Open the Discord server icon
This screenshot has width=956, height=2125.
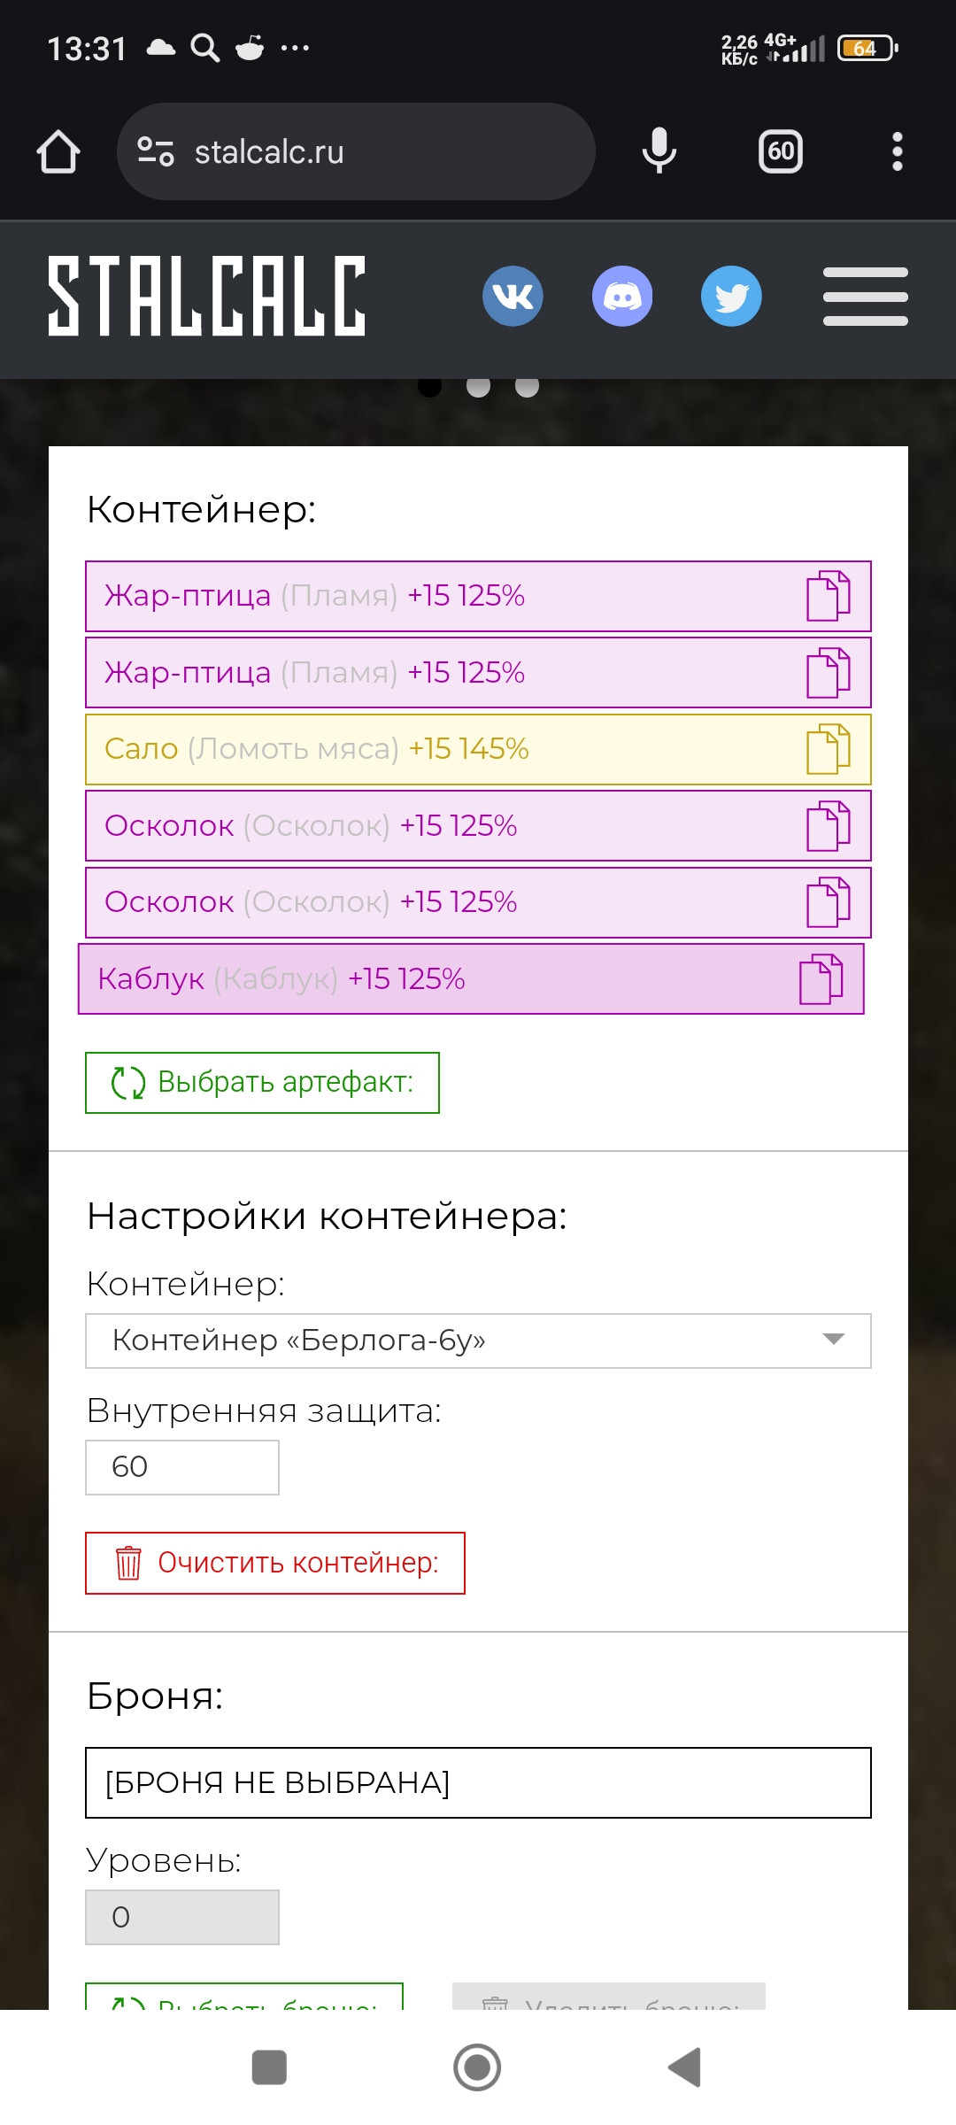622,296
